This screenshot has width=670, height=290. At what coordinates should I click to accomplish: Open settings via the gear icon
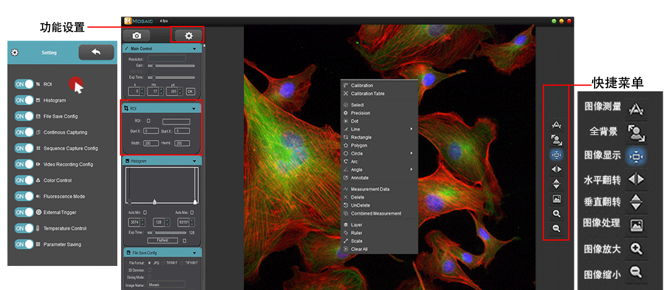[x=188, y=36]
